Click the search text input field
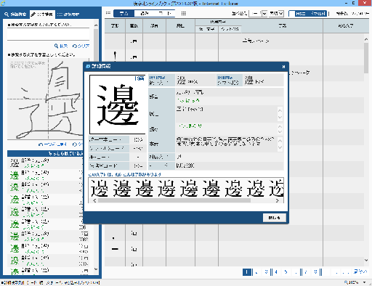372x286 pixels. [48, 34]
